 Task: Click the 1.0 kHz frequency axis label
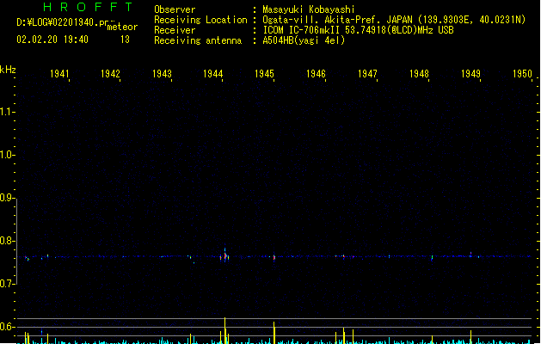coord(7,155)
